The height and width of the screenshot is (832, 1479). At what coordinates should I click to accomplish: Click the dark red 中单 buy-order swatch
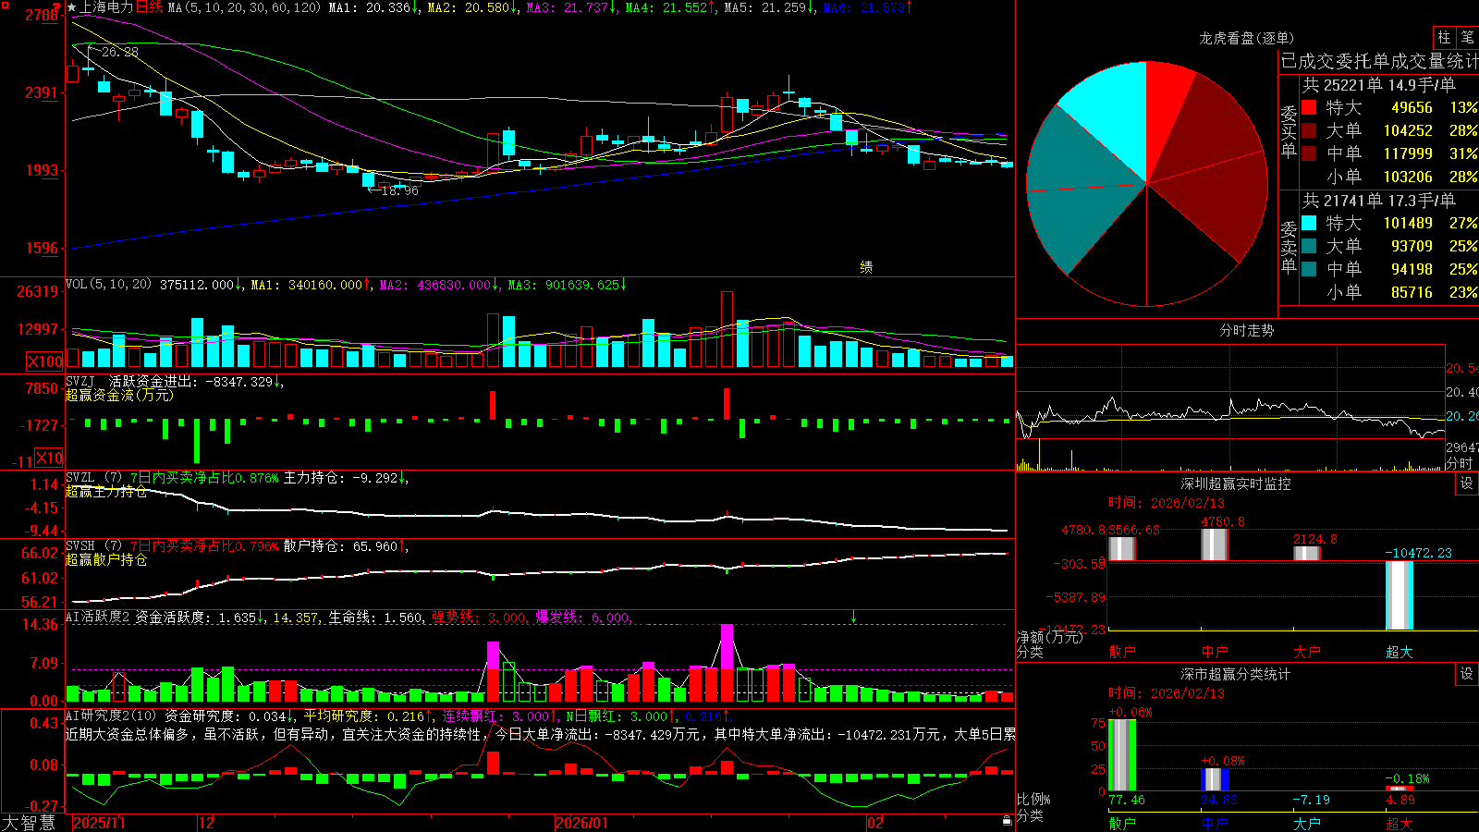point(1309,153)
